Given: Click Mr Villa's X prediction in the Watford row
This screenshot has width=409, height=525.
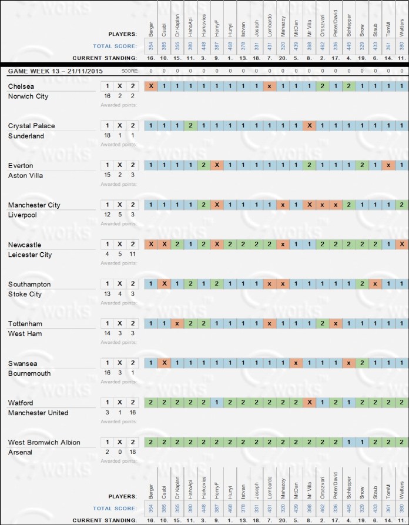Looking at the screenshot, I should 309,402.
